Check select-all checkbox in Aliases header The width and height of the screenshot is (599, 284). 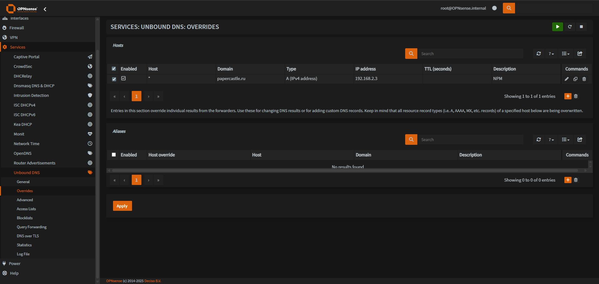114,155
